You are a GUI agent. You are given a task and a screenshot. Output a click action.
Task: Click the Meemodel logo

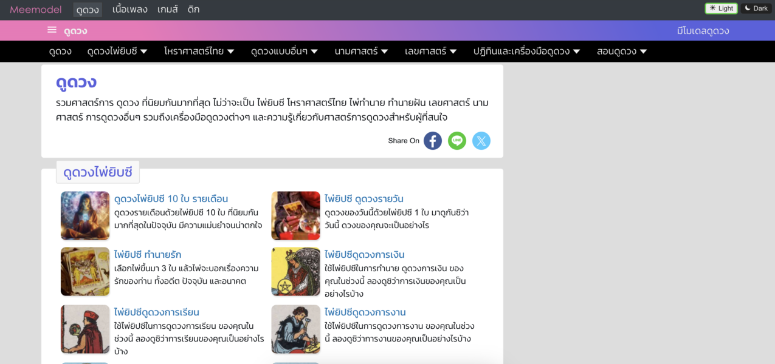35,9
